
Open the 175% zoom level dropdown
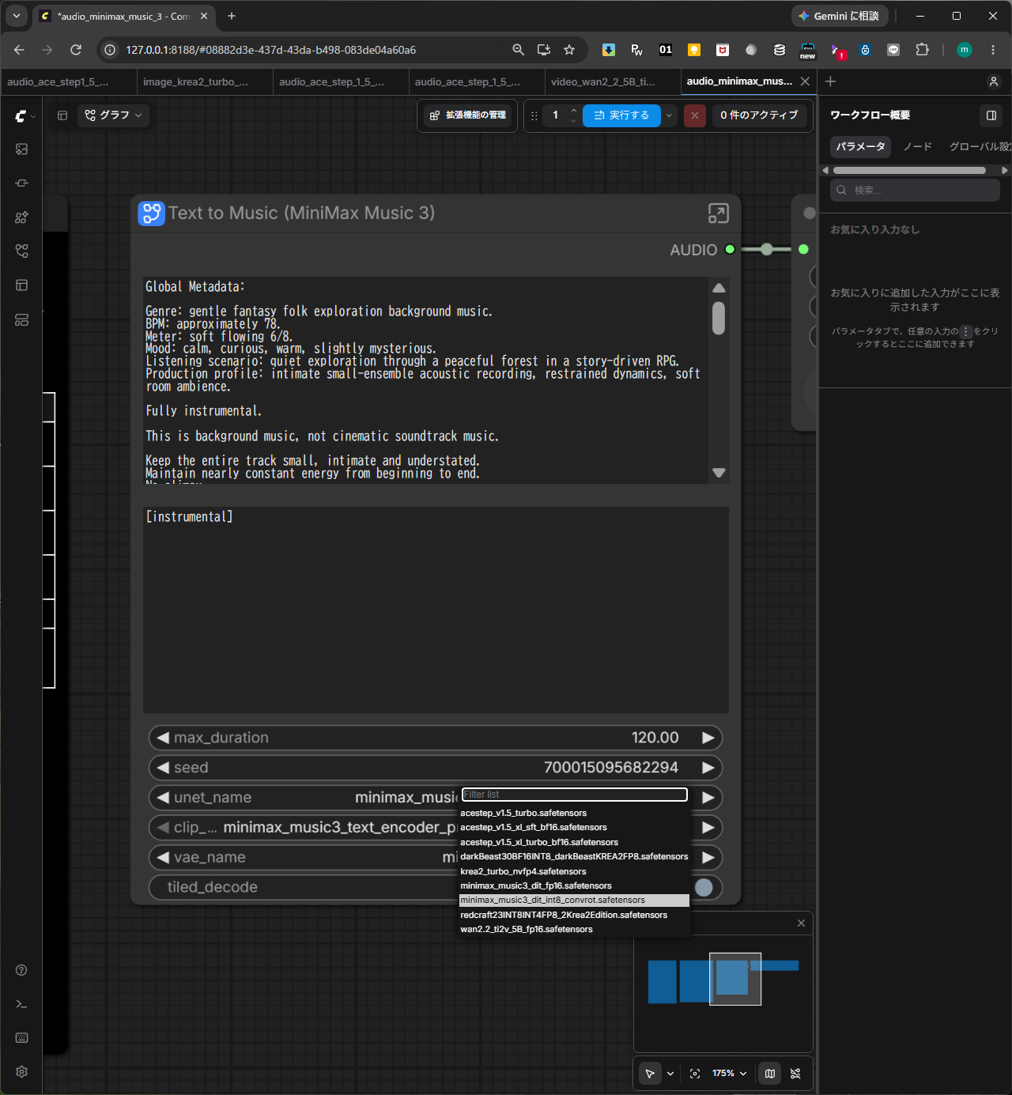point(729,1074)
